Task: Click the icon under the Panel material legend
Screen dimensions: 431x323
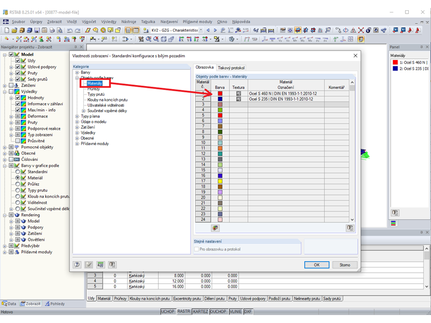Action: (x=395, y=212)
